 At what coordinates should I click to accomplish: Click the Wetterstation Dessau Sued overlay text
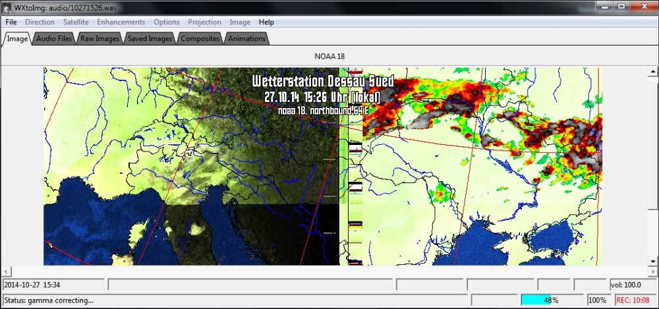tap(323, 81)
